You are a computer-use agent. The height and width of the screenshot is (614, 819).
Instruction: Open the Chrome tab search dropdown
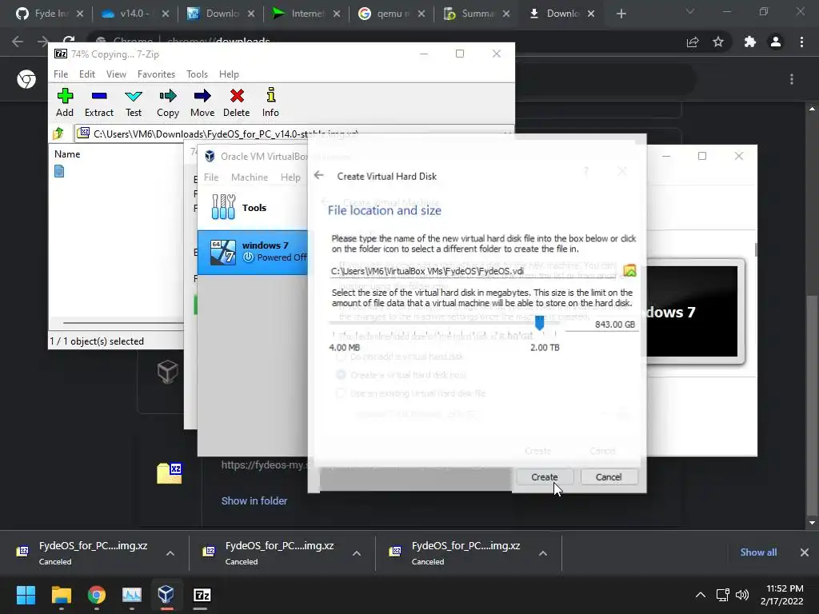[x=690, y=11]
